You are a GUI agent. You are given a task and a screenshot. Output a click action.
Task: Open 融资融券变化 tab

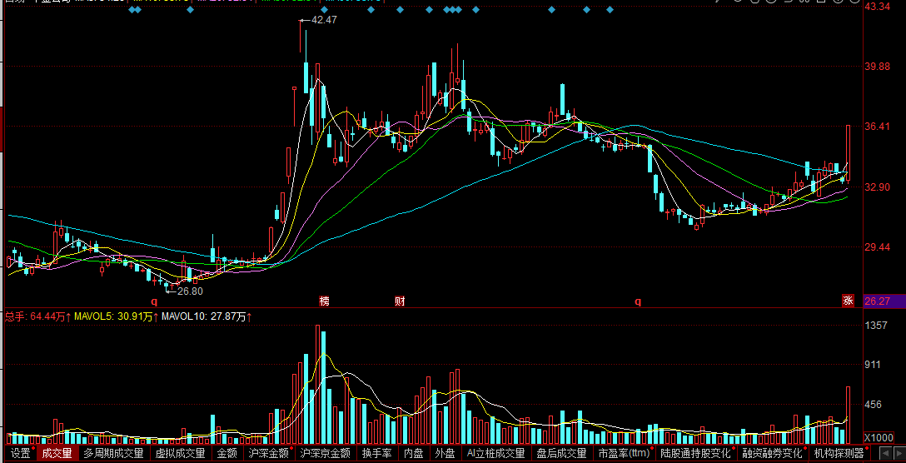click(773, 453)
